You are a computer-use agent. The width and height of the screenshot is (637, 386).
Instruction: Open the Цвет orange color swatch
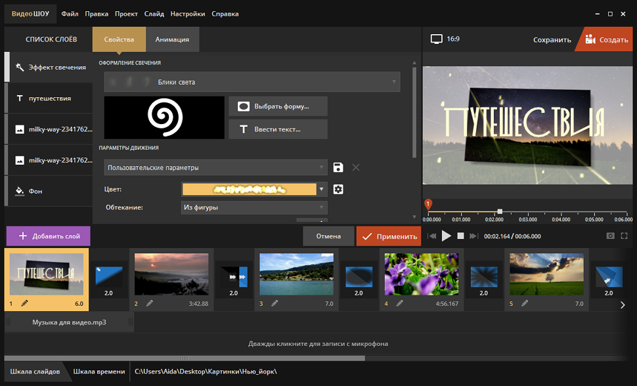point(254,190)
